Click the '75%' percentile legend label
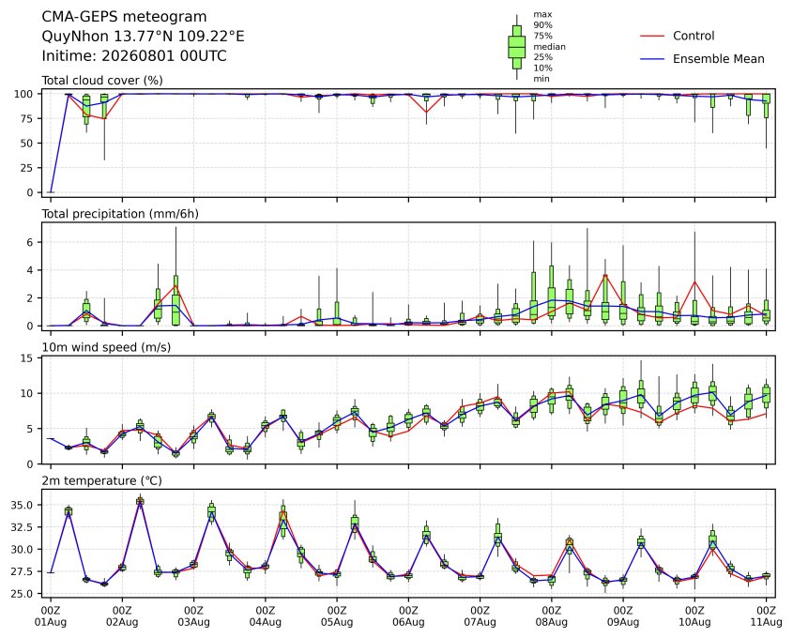 pos(542,36)
